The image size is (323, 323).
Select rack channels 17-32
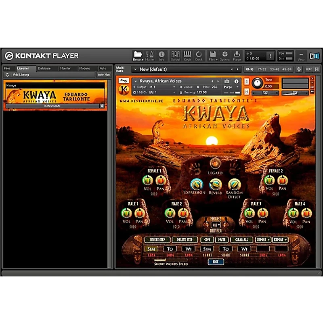(262, 69)
